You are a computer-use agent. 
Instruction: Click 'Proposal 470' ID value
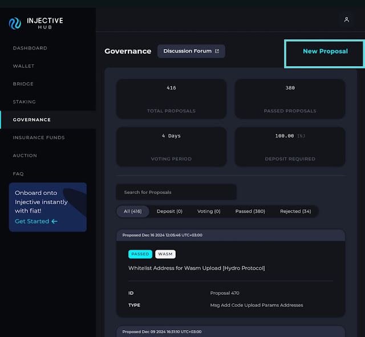(225, 293)
